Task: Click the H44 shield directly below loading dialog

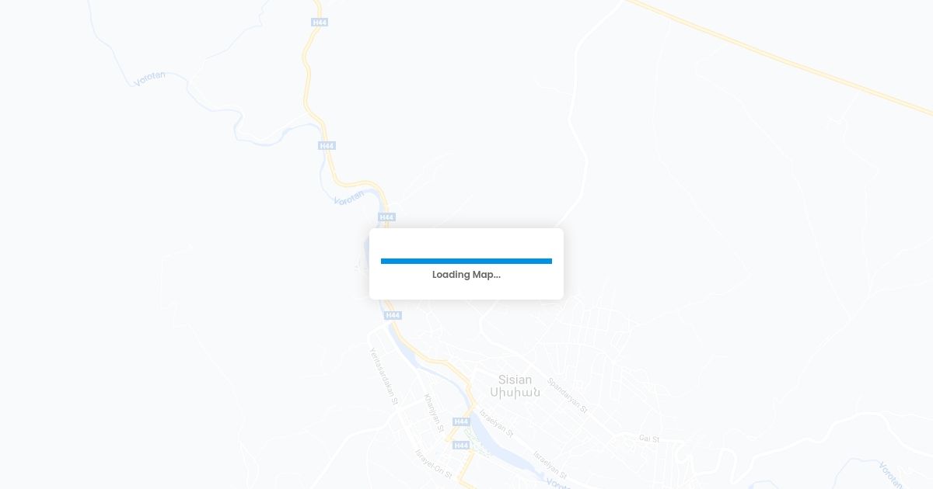Action: [x=393, y=315]
